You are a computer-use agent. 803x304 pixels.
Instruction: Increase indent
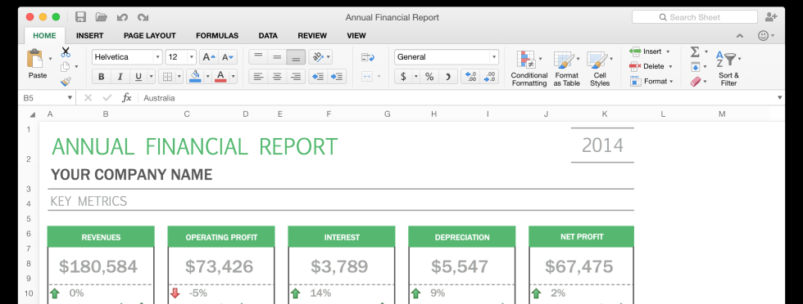337,77
